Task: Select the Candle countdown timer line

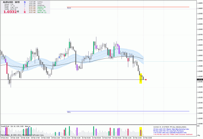Action: point(10,9)
